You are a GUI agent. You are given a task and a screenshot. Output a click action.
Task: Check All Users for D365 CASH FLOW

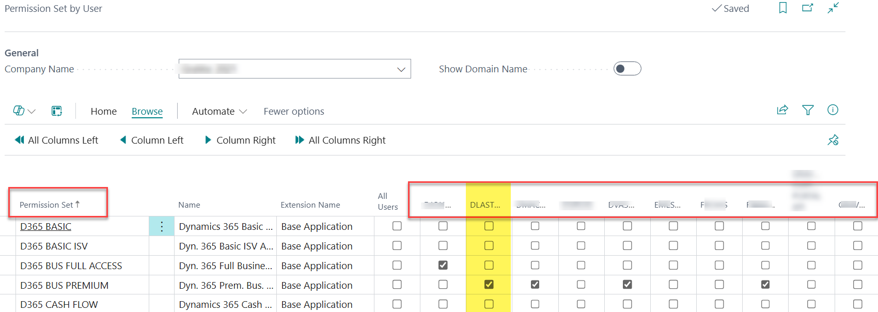coord(397,304)
